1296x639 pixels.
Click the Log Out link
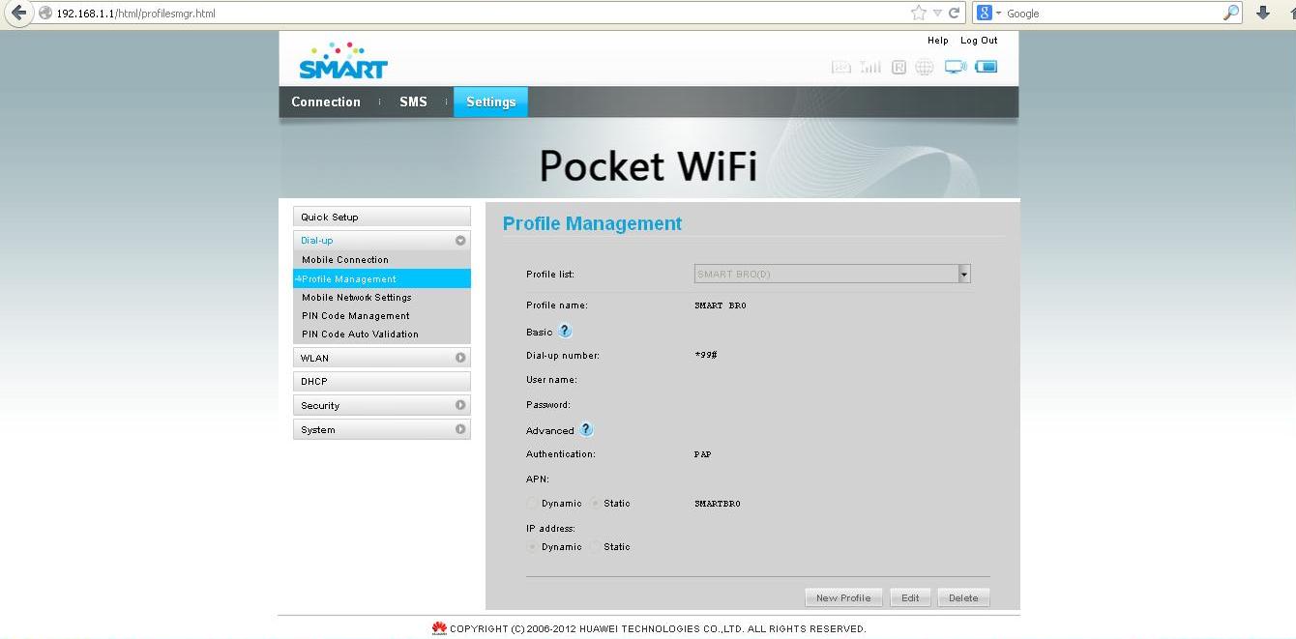pos(979,41)
